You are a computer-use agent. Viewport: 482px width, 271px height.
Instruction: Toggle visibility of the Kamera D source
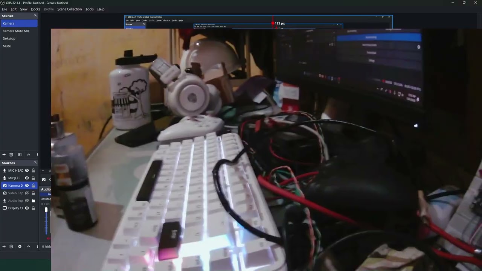click(x=27, y=186)
